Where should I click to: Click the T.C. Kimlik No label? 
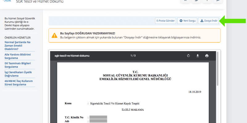pos(74,117)
